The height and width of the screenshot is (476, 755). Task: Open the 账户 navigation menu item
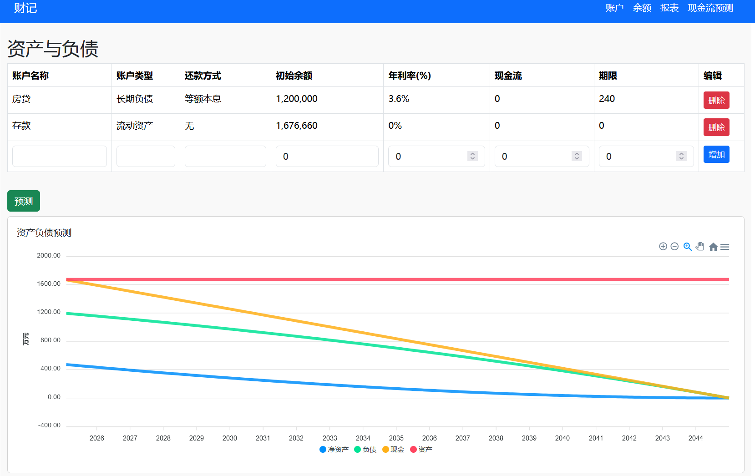click(x=614, y=8)
